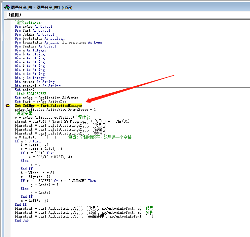Click the line Set Part = swApp.ActiveDoc
This screenshot has height=237, width=250.
click(41, 102)
